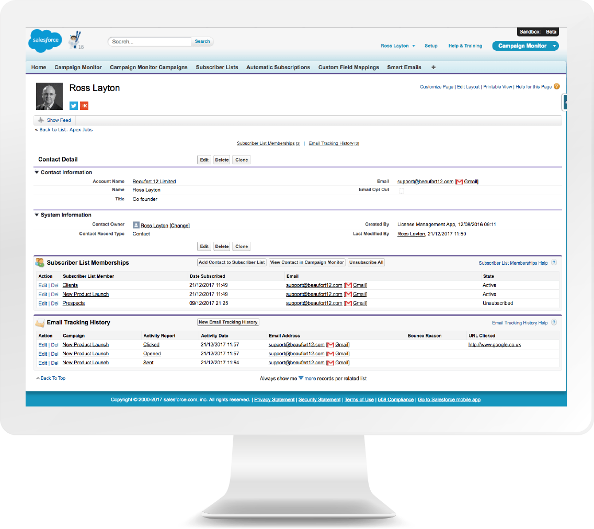
Task: Open the Campaign Monitor app dropdown
Action: pyautogui.click(x=555, y=46)
